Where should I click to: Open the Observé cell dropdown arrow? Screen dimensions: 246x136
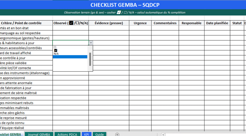pos(91,43)
